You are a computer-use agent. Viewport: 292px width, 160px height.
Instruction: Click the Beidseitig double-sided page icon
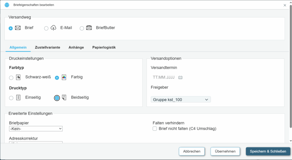tap(64, 97)
